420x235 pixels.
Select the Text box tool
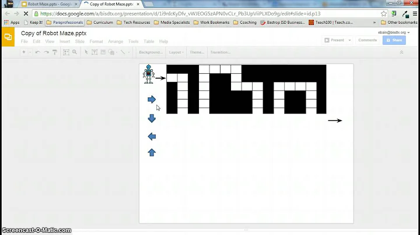pos(94,52)
